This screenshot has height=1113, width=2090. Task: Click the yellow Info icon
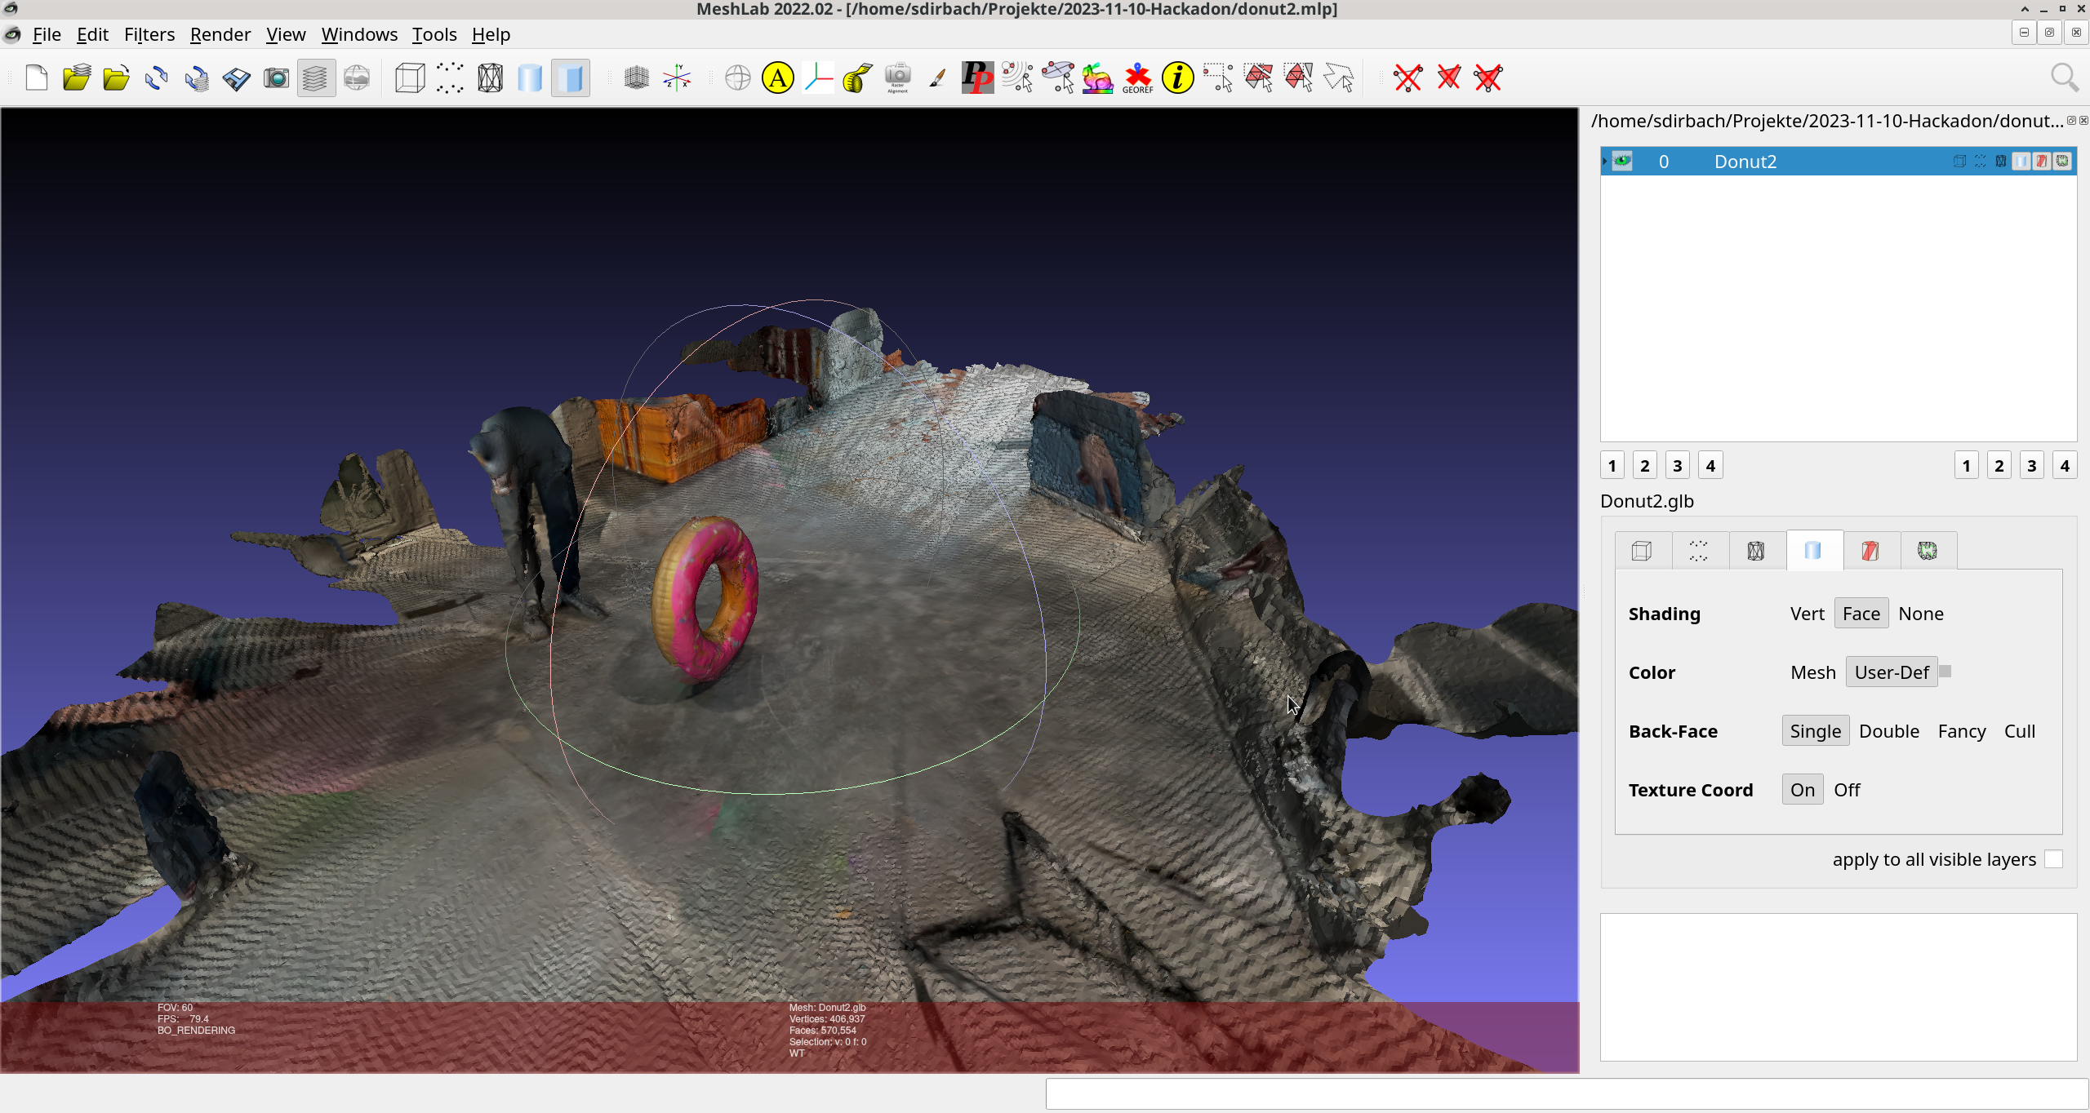1177,78
